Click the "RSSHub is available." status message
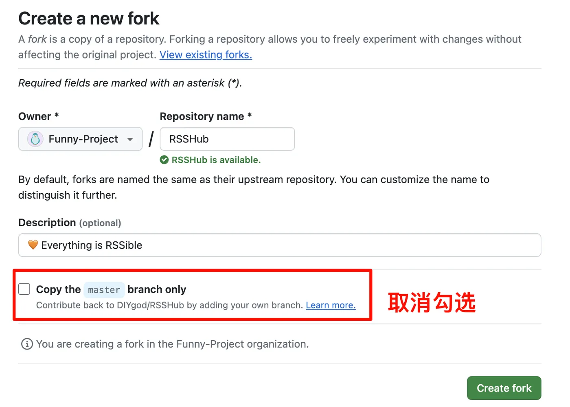The image size is (570, 407). coord(216,160)
